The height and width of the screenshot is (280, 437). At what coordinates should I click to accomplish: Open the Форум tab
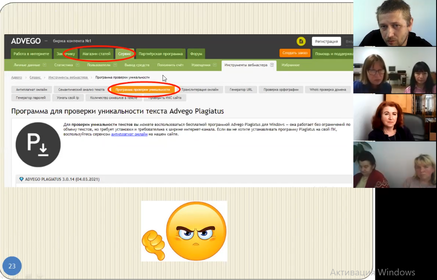tap(196, 54)
